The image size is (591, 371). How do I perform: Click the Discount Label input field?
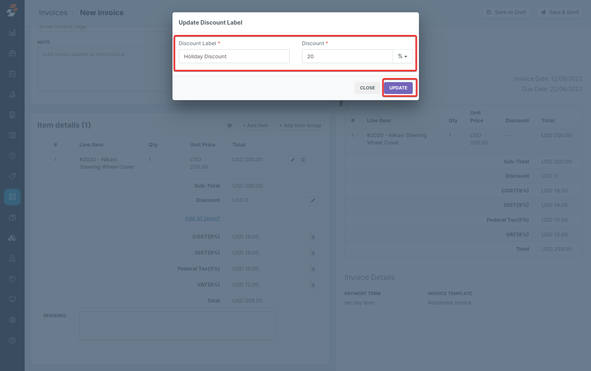tap(234, 56)
